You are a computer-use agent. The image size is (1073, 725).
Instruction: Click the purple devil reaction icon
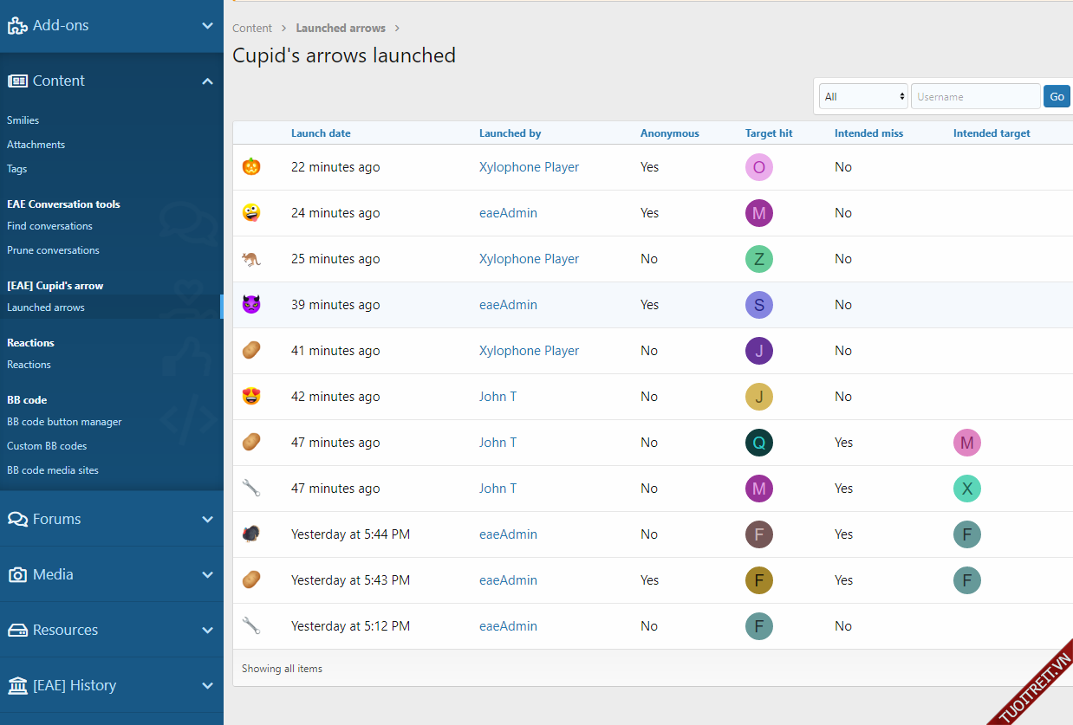251,304
